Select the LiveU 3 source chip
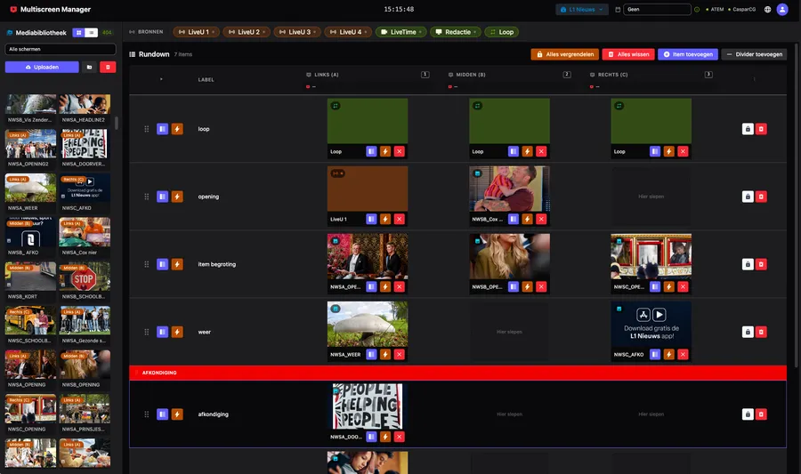The height and width of the screenshot is (474, 801). tap(297, 32)
